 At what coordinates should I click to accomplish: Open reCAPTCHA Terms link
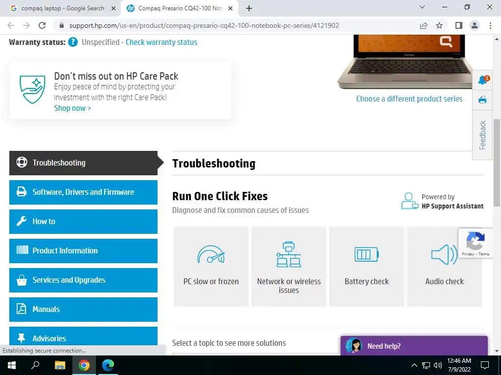[484, 254]
